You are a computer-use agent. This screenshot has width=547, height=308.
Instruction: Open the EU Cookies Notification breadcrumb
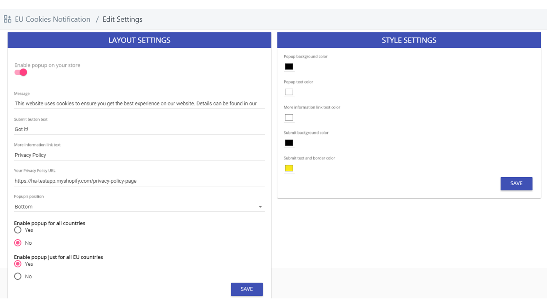(x=53, y=19)
